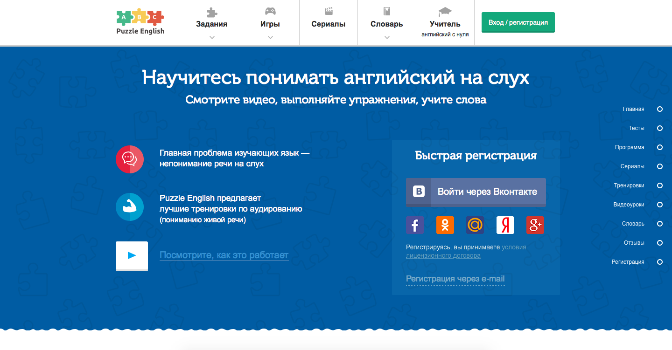Select the Отзывы side navigation dot
This screenshot has height=350, width=672.
[x=659, y=243]
